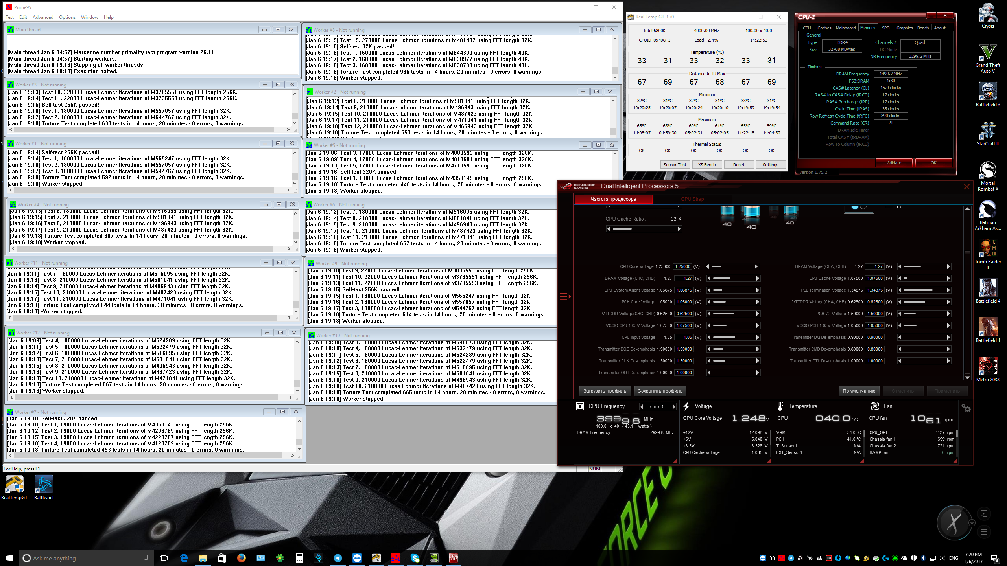Click the Validate button in CPU-Z

[x=893, y=163]
